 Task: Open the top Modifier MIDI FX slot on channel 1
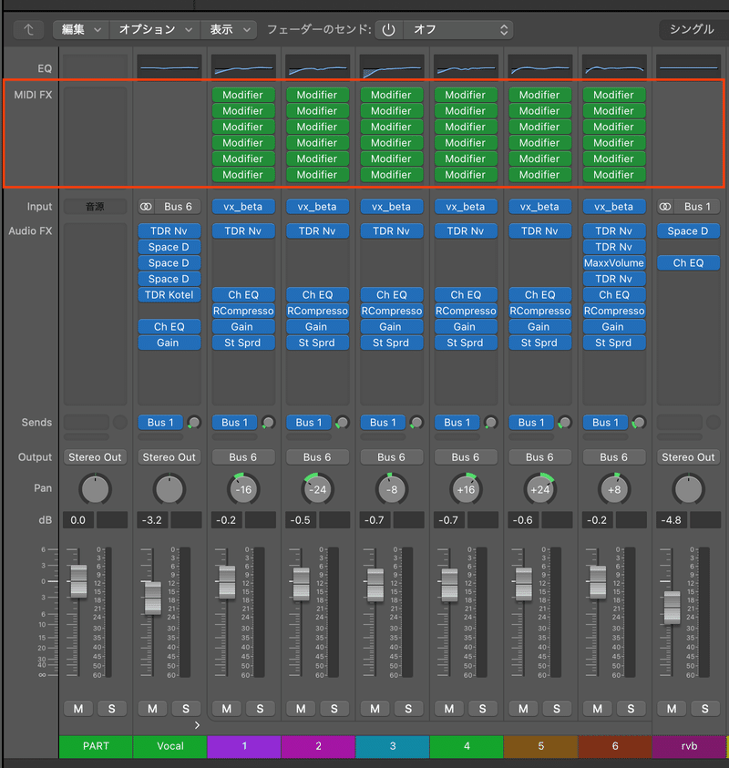point(243,94)
